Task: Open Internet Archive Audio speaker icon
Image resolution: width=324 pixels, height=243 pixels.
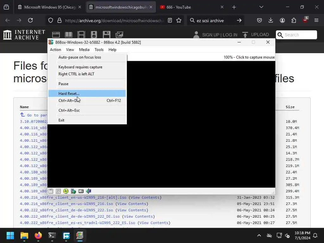Action: coord(94,35)
